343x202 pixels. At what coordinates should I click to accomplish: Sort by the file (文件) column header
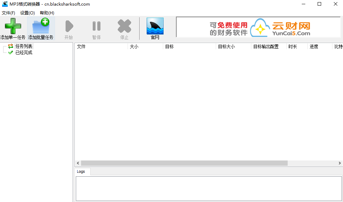[x=101, y=46]
